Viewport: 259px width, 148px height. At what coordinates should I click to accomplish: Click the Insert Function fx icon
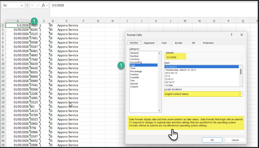coord(43,5)
